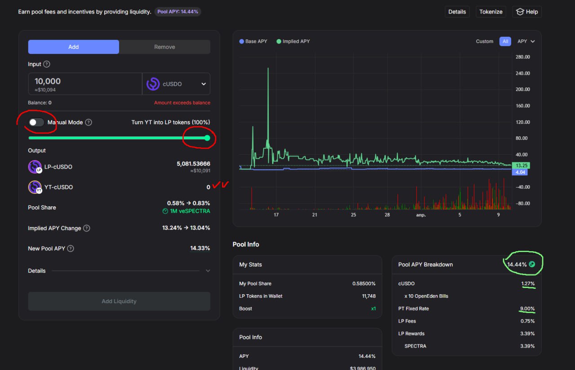Click the green icon beside 14.44% breakdown
The width and height of the screenshot is (575, 370).
(x=532, y=265)
